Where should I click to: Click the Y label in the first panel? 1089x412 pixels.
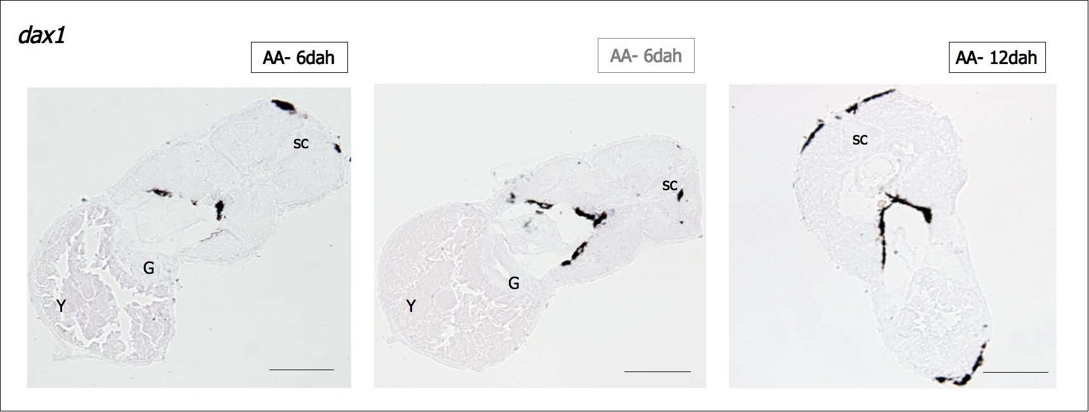[61, 306]
